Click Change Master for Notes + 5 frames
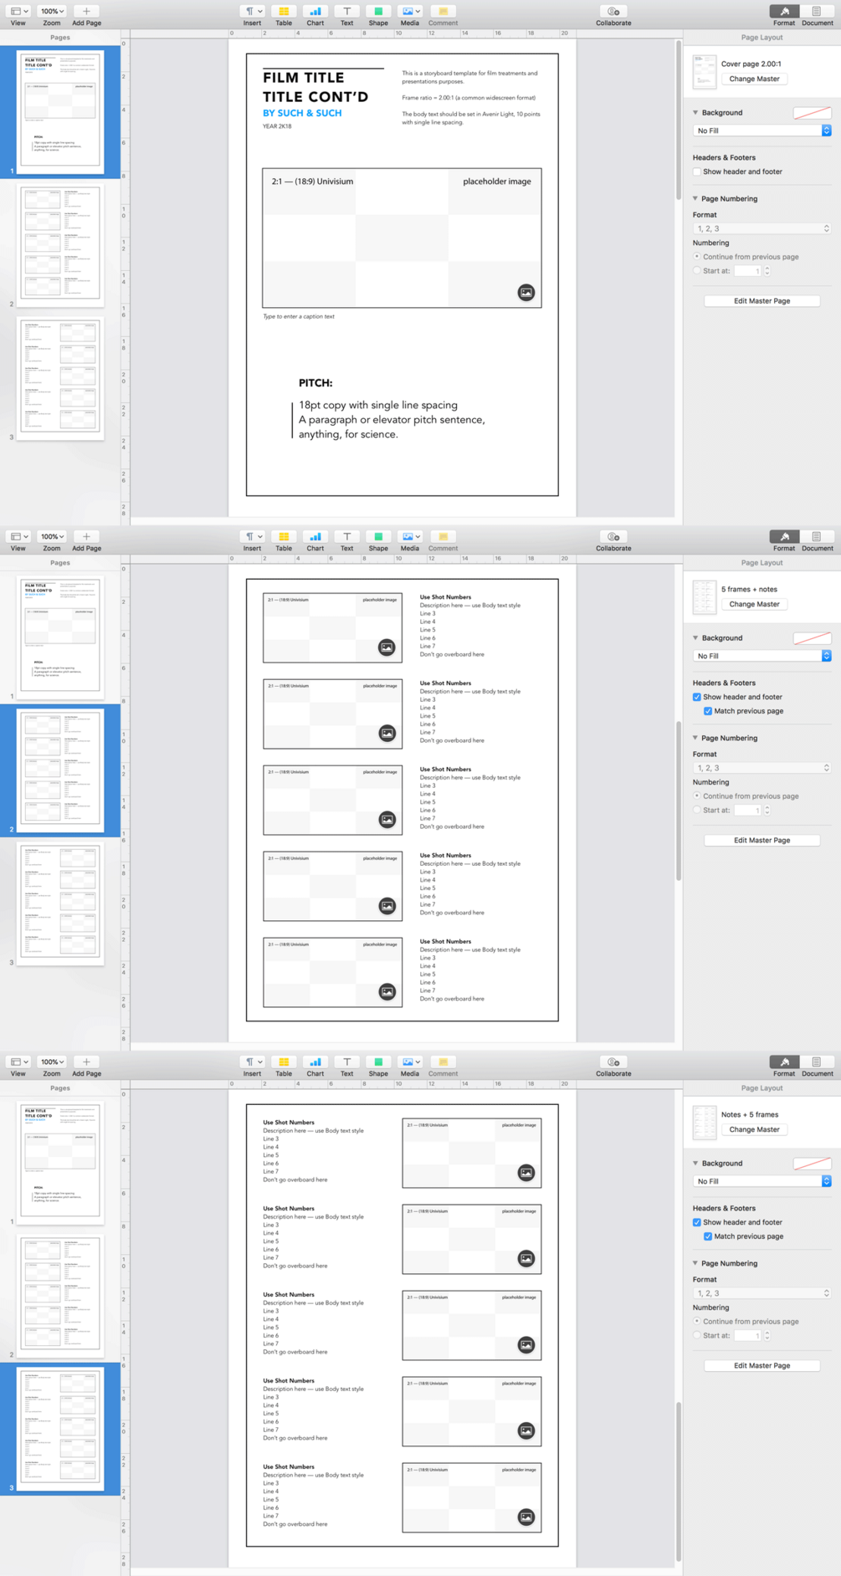The image size is (841, 1576). (754, 1129)
